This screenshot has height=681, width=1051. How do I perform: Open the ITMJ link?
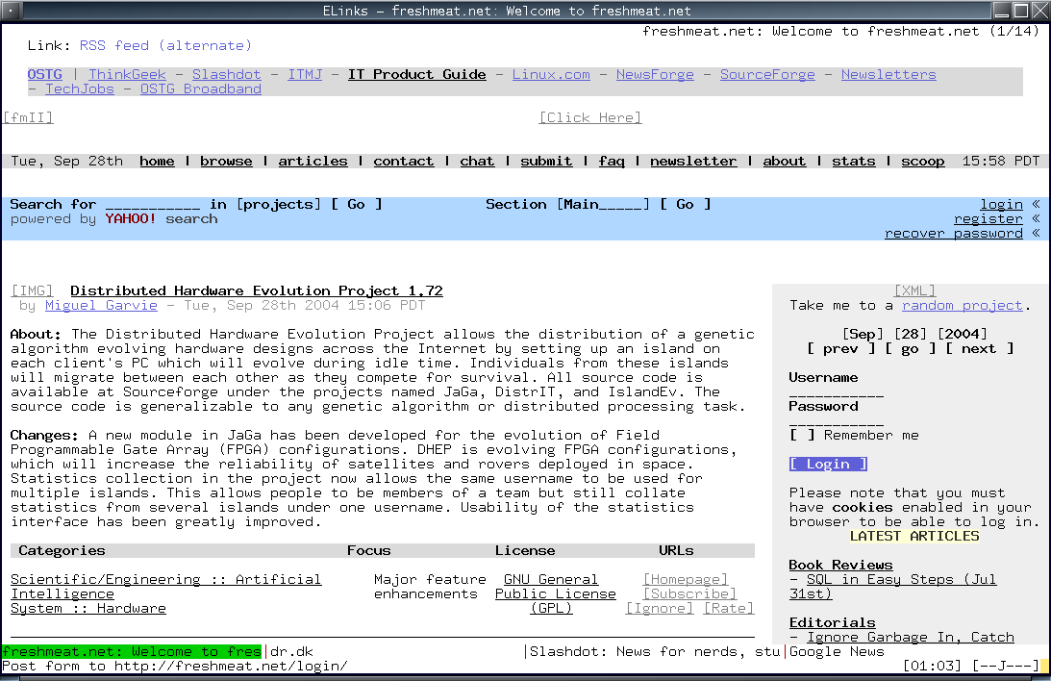tap(305, 74)
